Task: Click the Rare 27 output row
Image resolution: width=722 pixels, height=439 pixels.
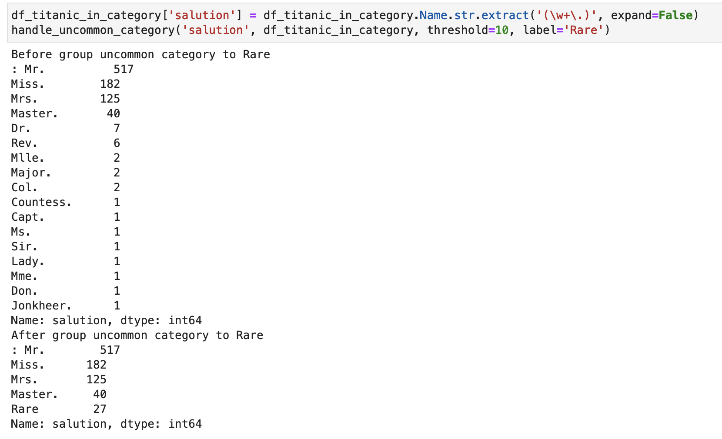Action: coord(59,409)
